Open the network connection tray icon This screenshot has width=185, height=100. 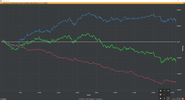[164, 94]
